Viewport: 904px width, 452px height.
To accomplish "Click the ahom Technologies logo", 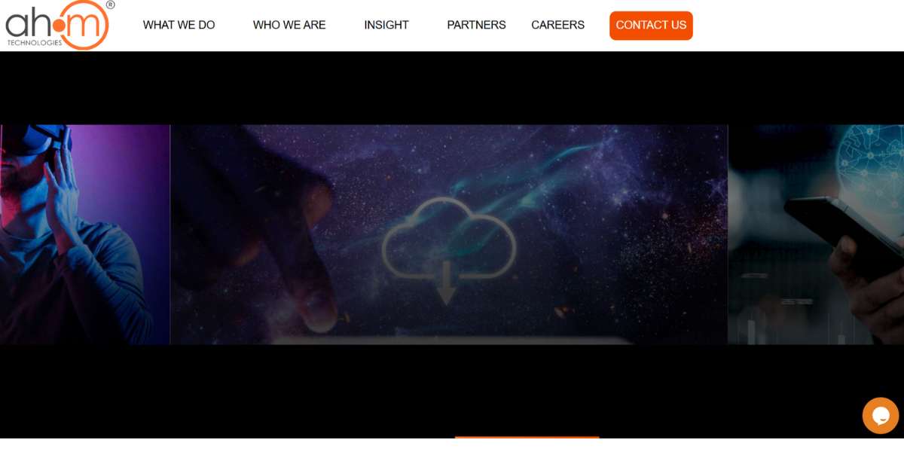I will [x=56, y=26].
